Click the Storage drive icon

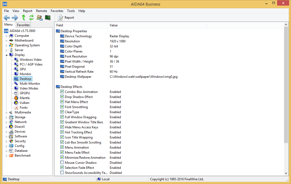pos(11,117)
